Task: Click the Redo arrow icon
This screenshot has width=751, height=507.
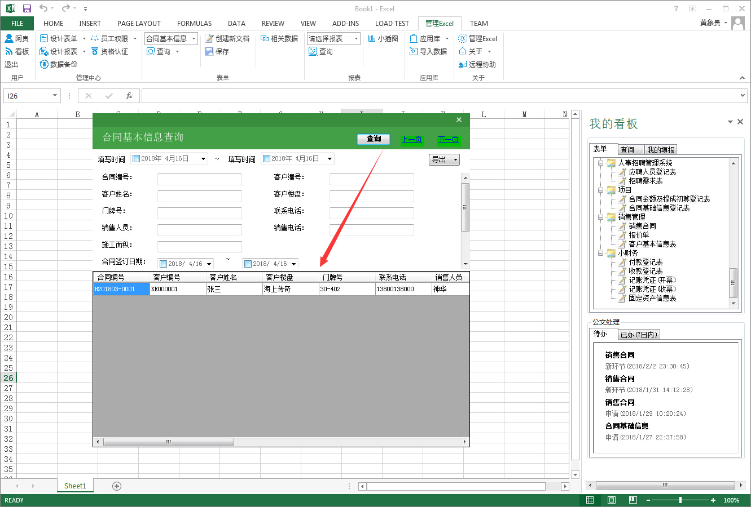Action: [x=66, y=8]
